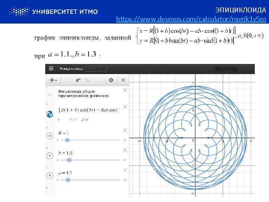Delete the R = 1 slider expression

[x=125, y=130]
